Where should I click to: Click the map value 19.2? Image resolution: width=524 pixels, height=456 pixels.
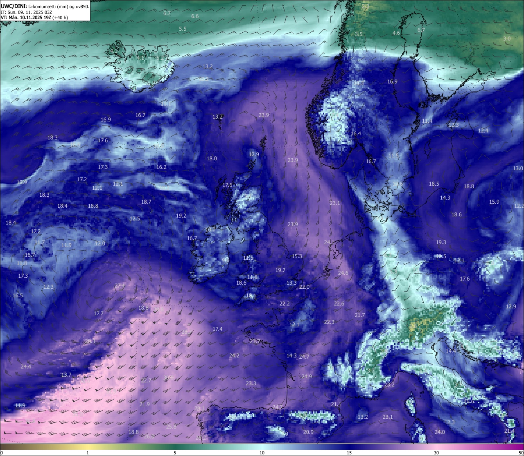point(181,216)
